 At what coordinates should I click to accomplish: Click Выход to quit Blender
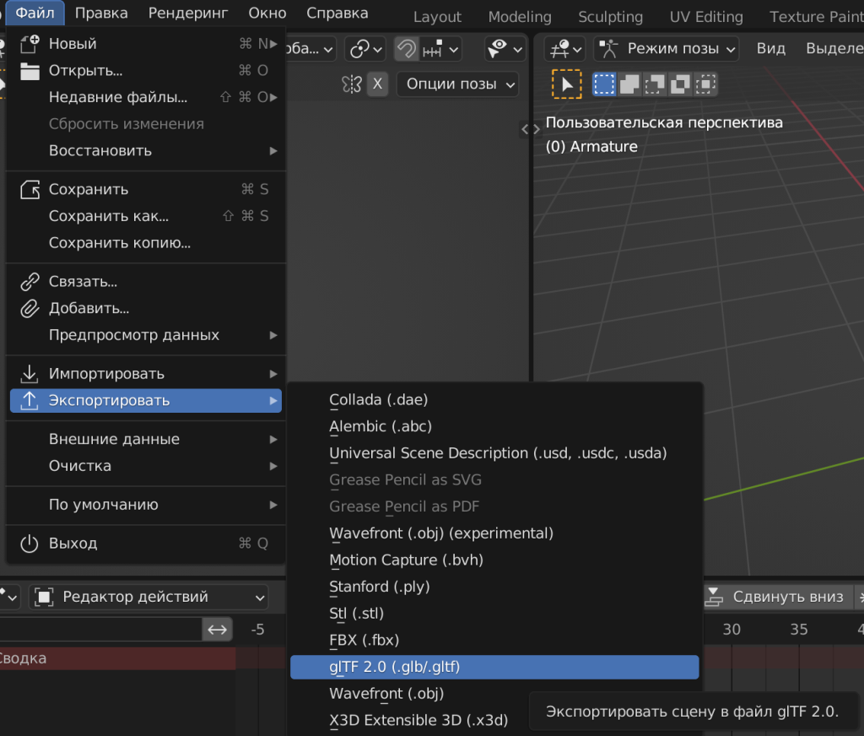(x=146, y=543)
